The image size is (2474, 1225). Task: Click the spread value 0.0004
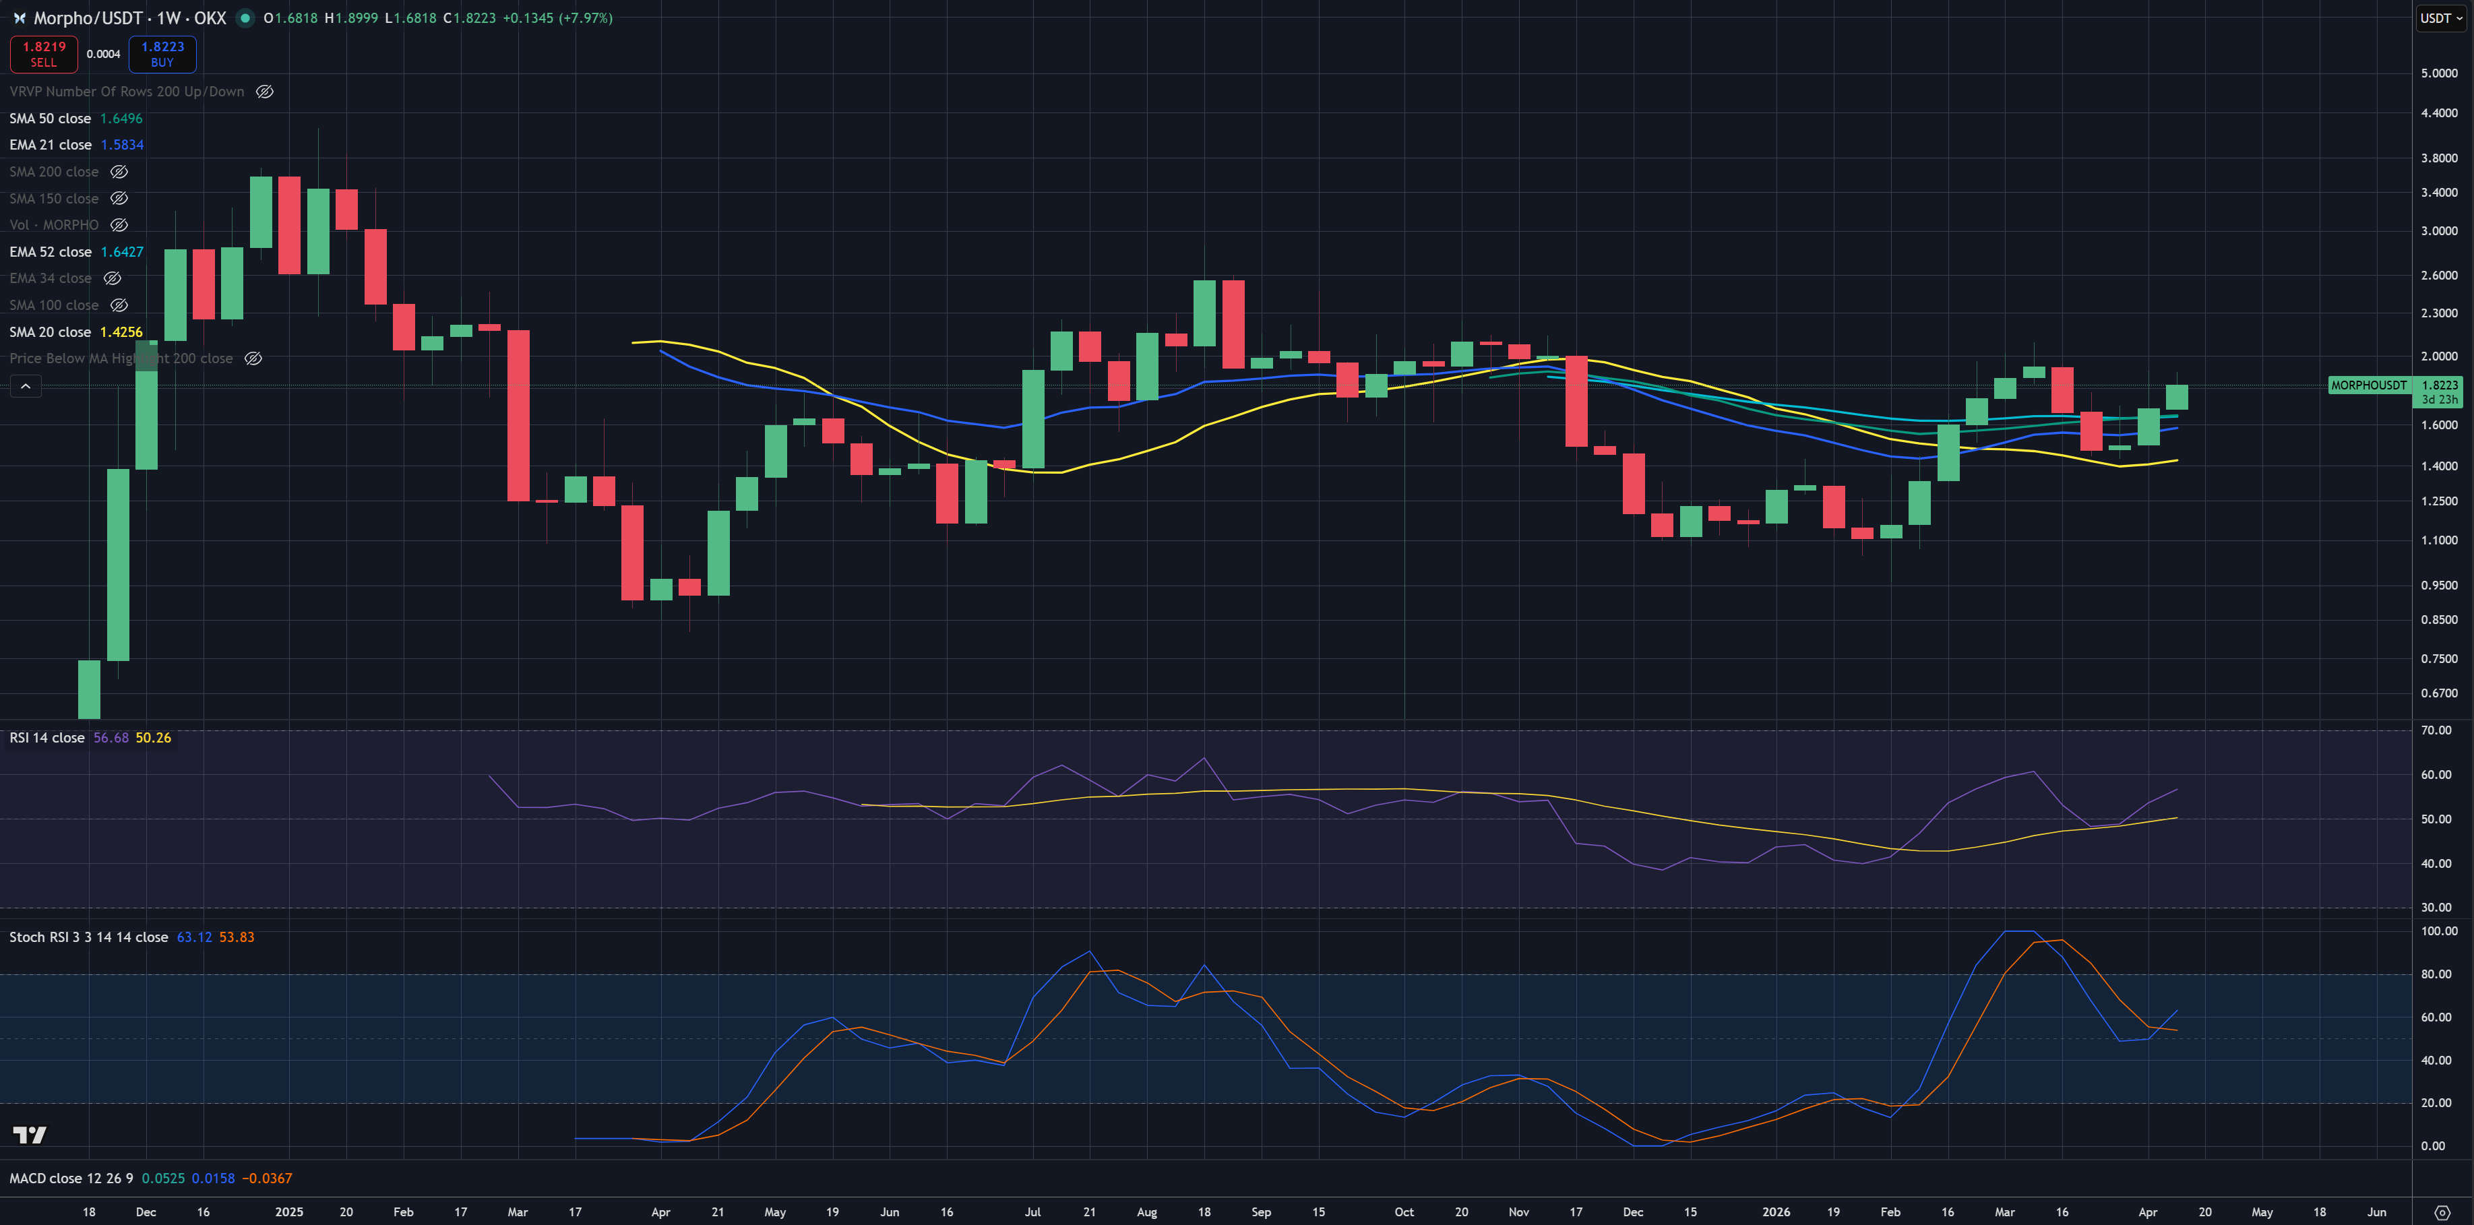102,54
